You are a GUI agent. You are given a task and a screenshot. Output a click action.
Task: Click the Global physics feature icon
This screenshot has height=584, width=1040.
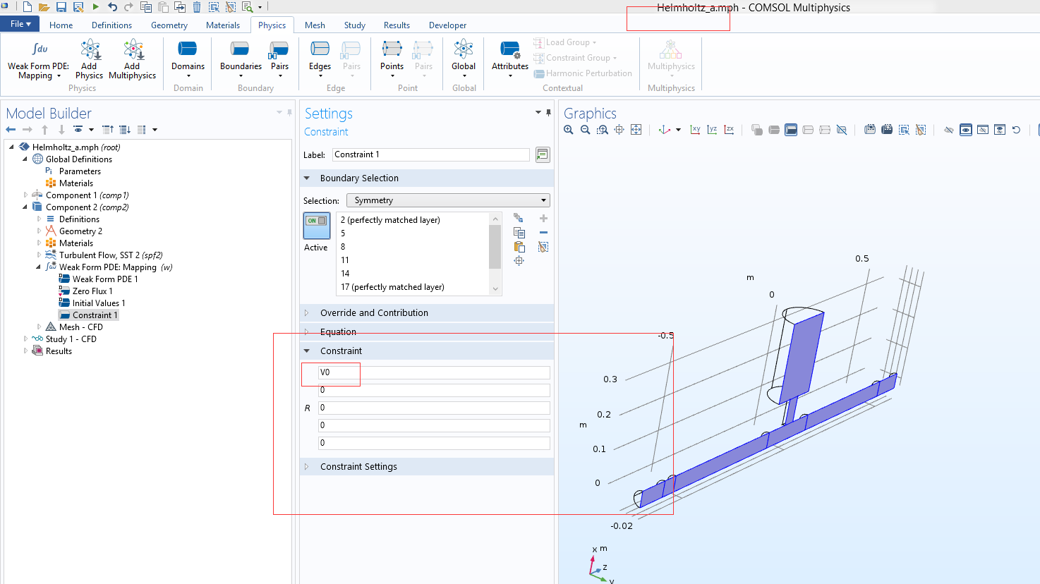coord(464,50)
